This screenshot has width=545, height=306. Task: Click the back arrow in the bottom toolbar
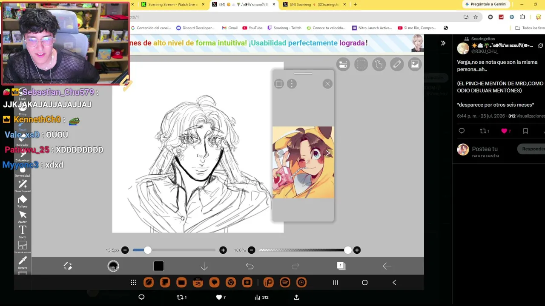[387, 266]
